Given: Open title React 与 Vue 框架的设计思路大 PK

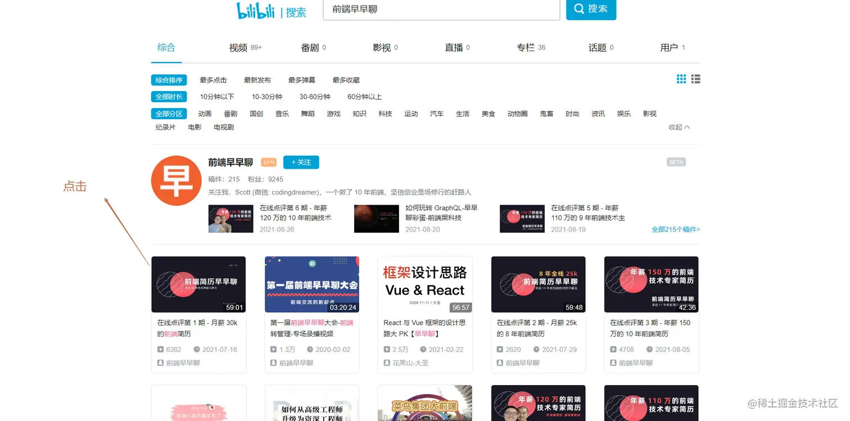Looking at the screenshot, I should pos(424,328).
